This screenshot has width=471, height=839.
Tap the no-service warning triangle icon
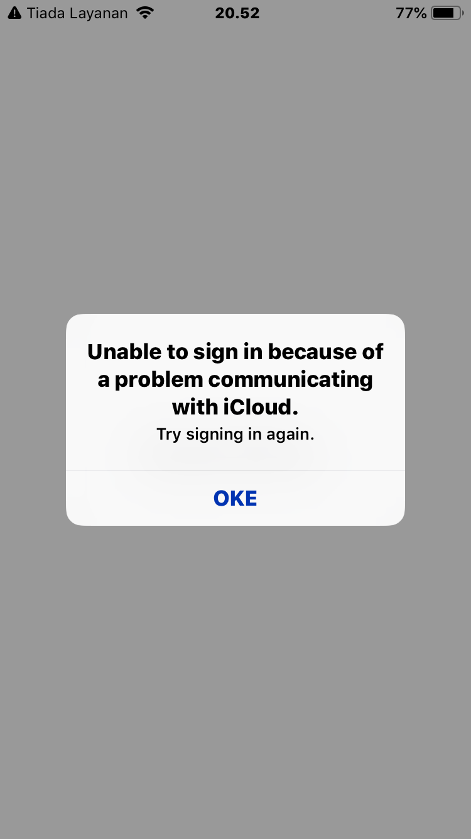[14, 13]
